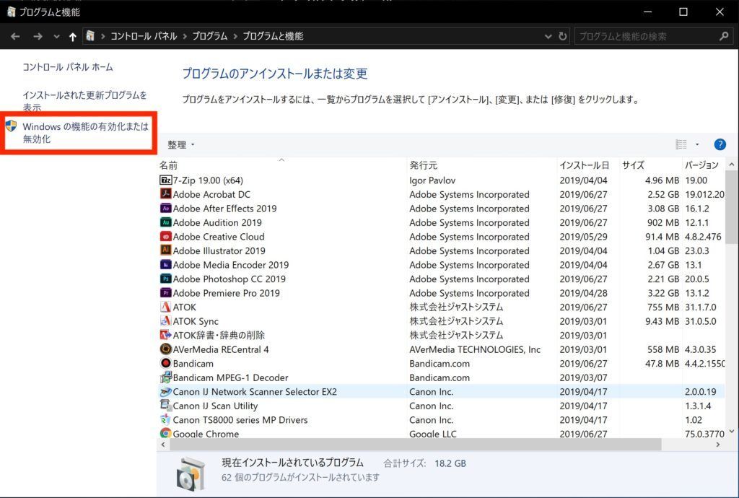
Task: Select the 31.1.7.0 version cell
Action: point(700,307)
